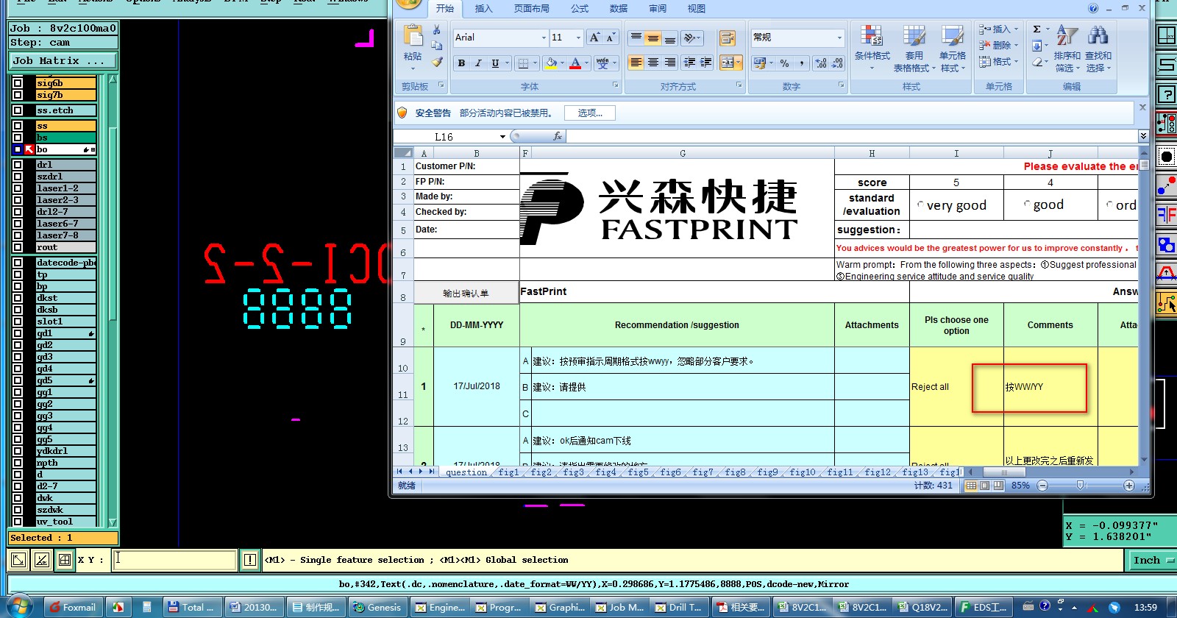Click the red font color A
Viewport: 1177px width, 618px height.
click(x=575, y=63)
